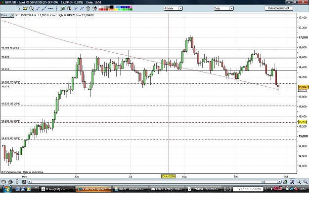309x207 pixels.
Task: Select the short line segment drawing tool
Action: point(38,8)
